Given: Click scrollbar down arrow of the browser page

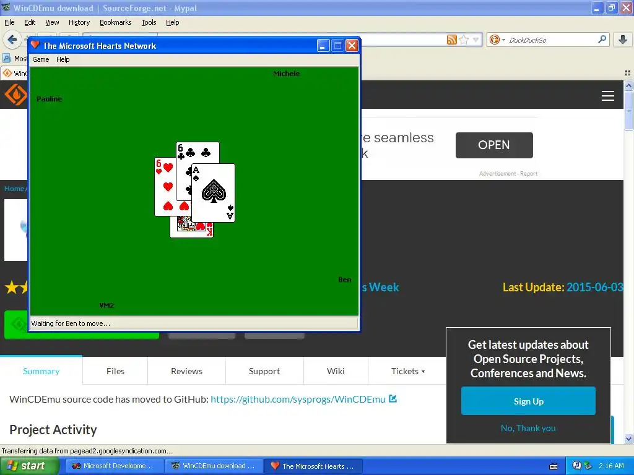Looking at the screenshot, I should 628,439.
